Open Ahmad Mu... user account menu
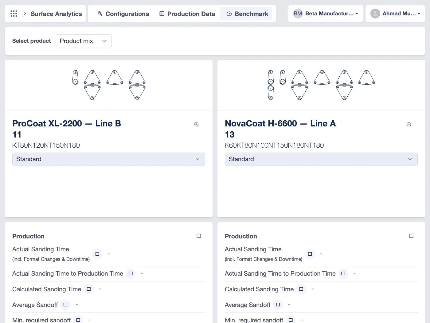Screen dimensions: 430x323 coord(395,14)
